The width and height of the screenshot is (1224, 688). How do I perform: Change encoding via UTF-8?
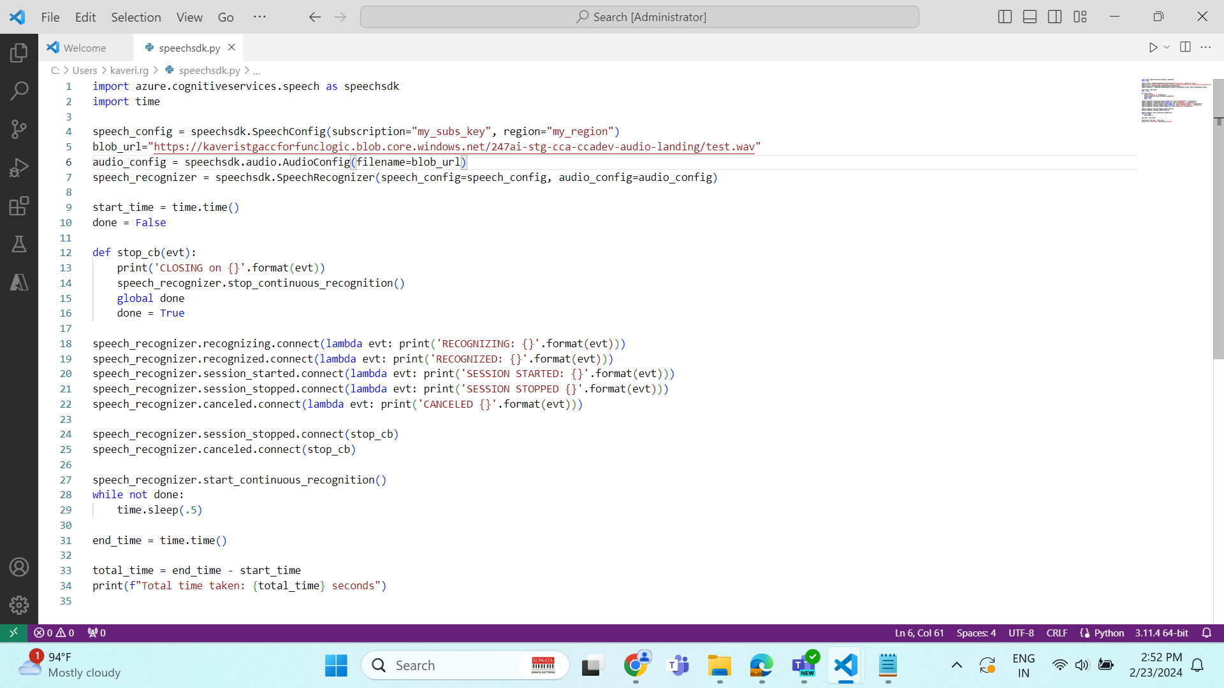click(x=1021, y=633)
